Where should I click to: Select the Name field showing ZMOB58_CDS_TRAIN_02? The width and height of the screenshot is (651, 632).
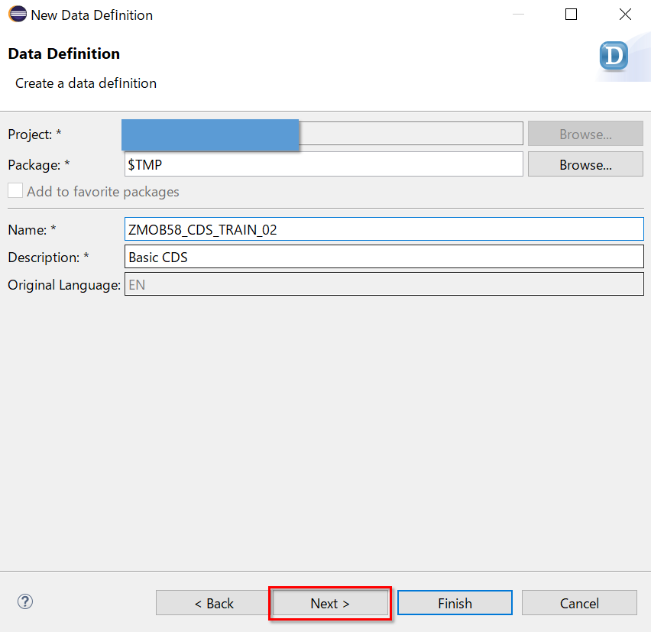pos(382,228)
